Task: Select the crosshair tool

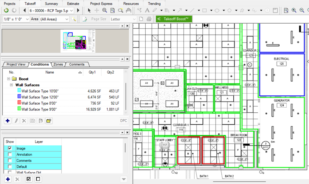Action: pyautogui.click(x=97, y=10)
